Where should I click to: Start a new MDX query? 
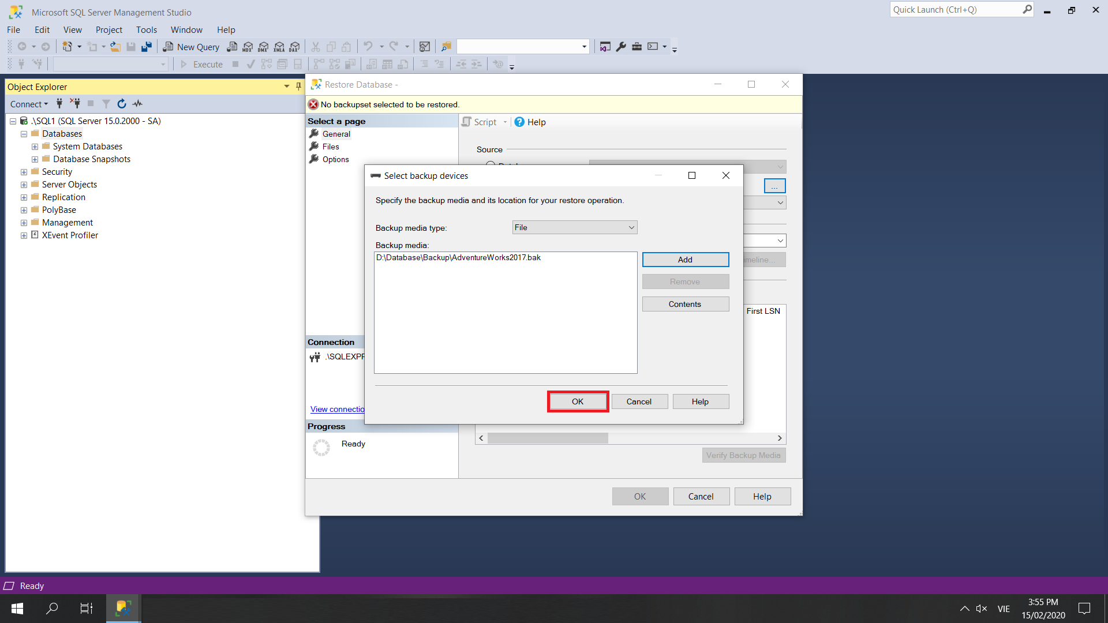[x=248, y=47]
